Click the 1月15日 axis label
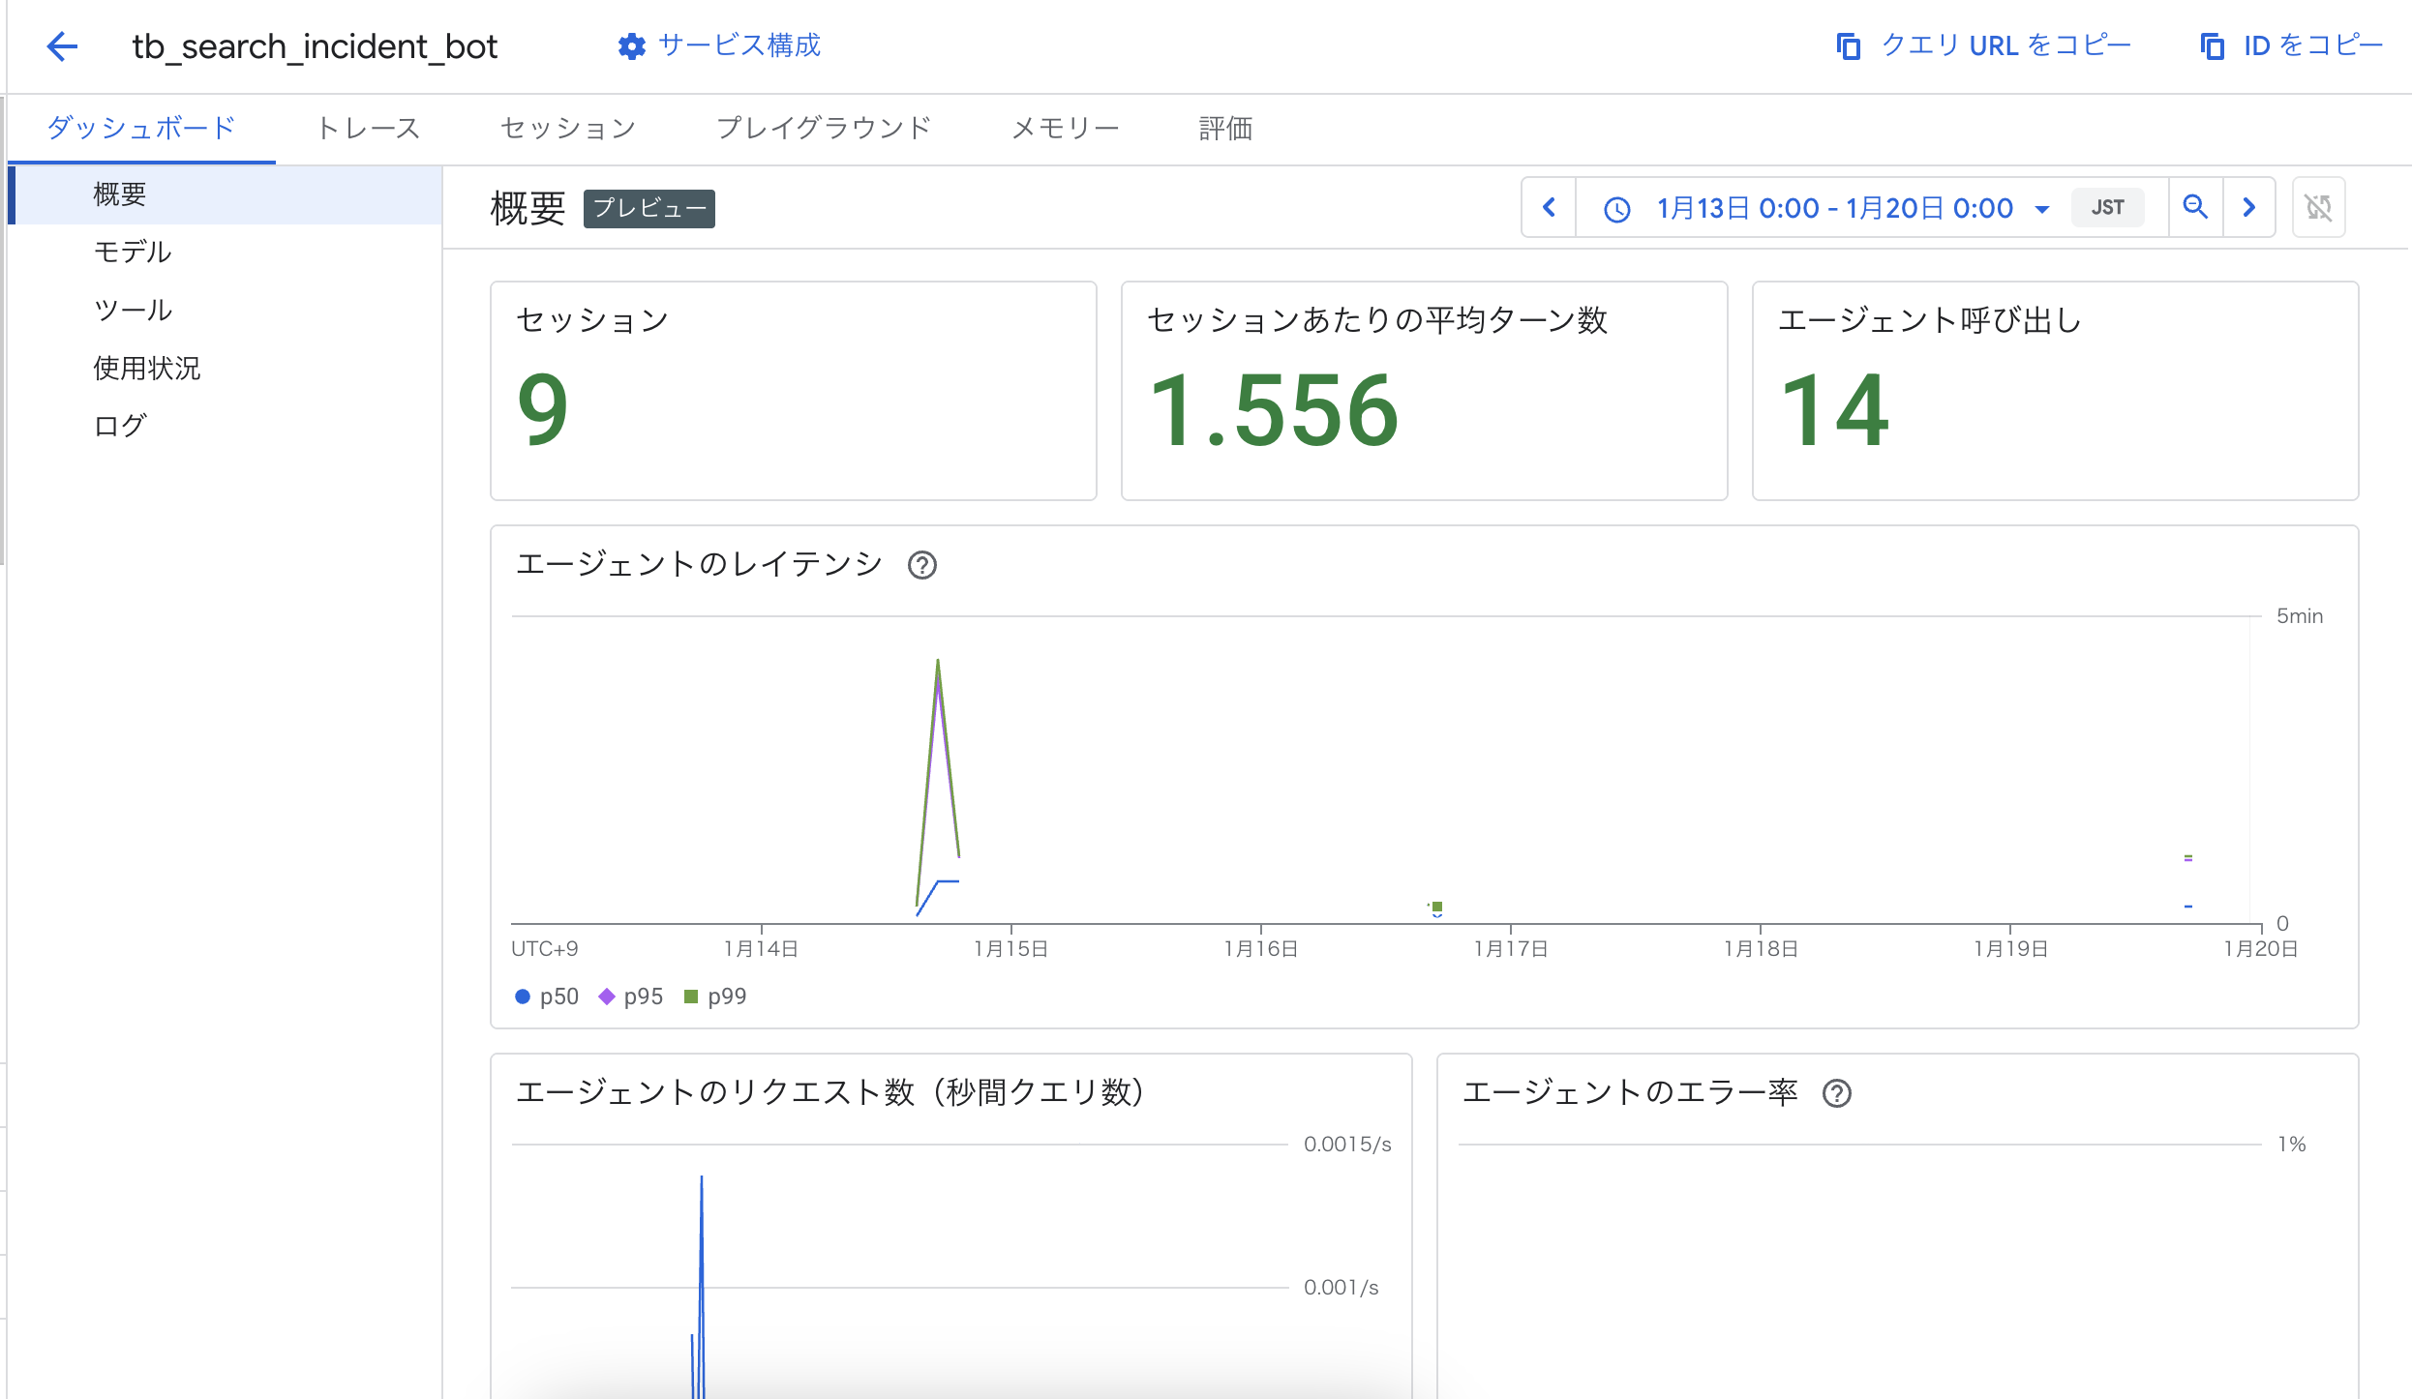Screen dimensions: 2412x1399 tap(1011, 949)
